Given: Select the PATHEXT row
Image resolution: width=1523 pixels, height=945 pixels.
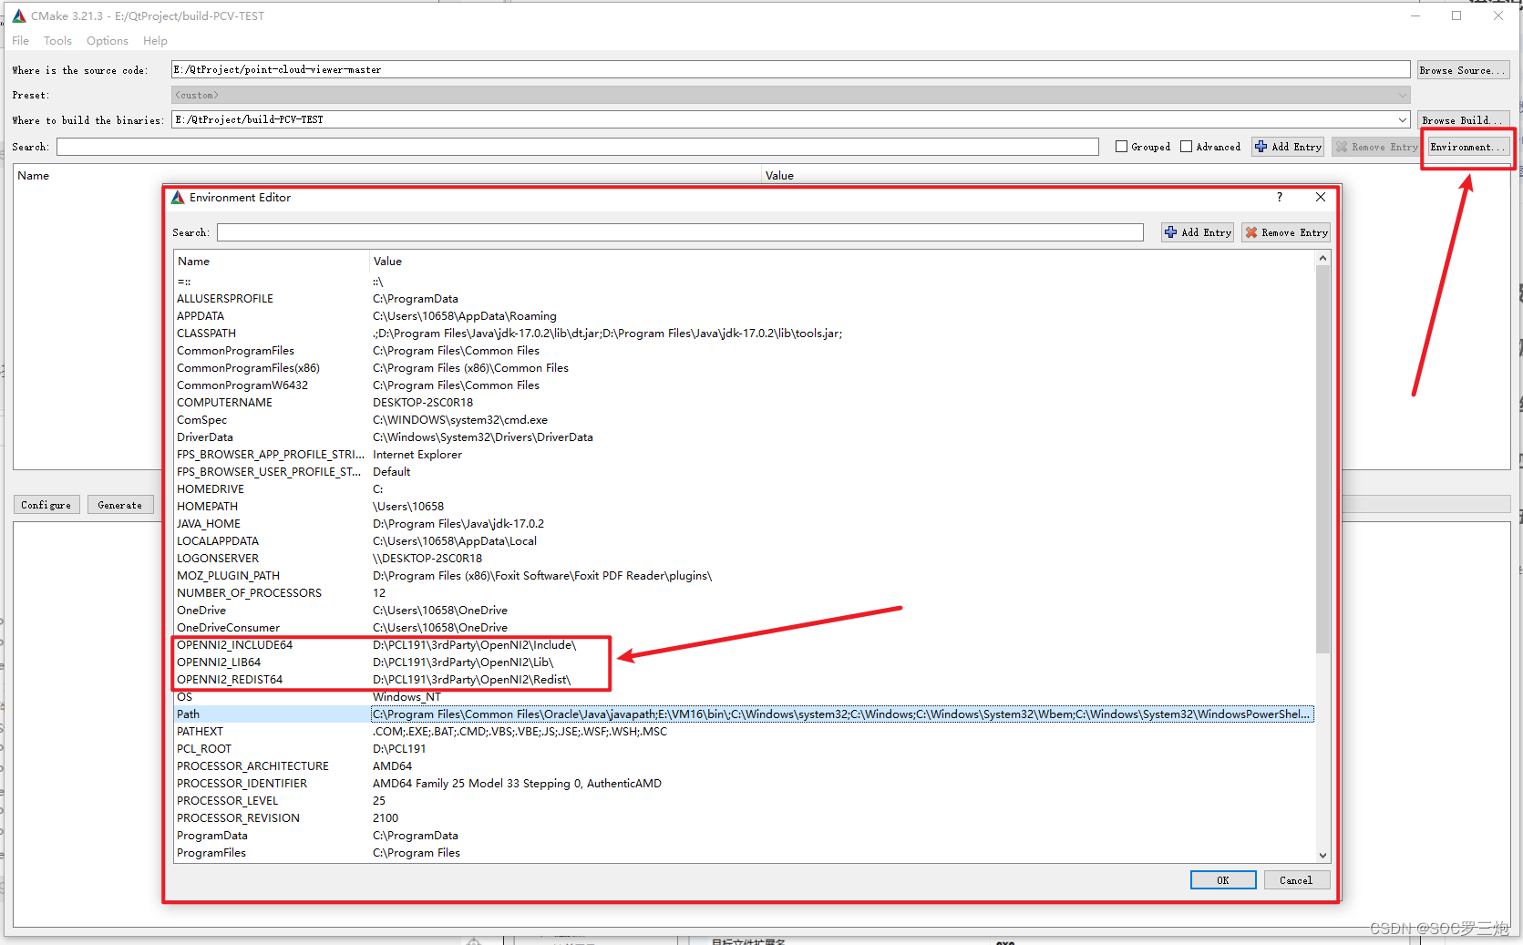Looking at the screenshot, I should (744, 732).
